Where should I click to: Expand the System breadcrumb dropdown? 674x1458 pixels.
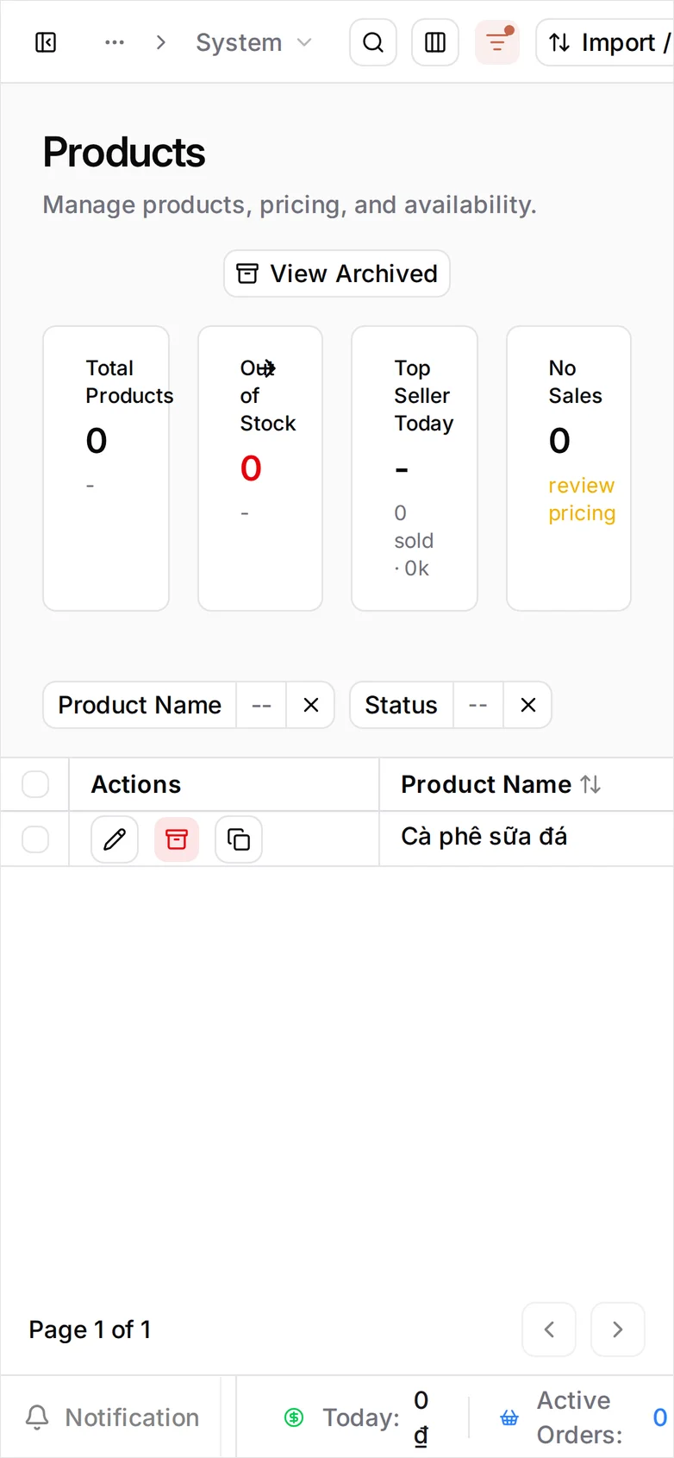253,42
